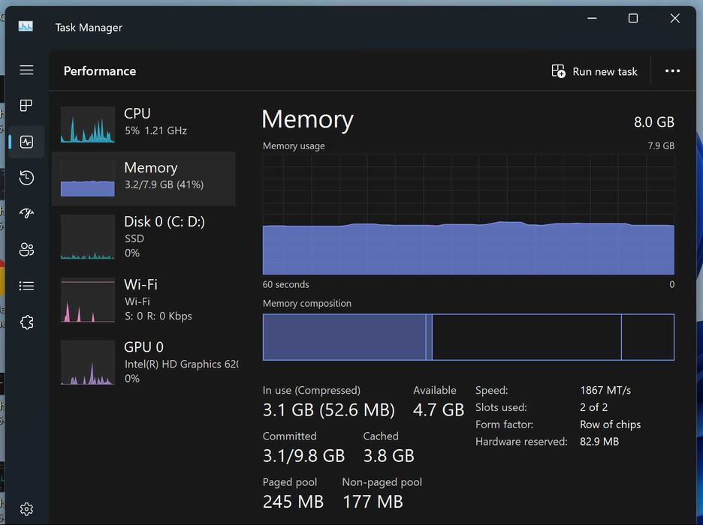Click the Wi-Fi throughput mini graph
The image size is (703, 525).
(88, 300)
